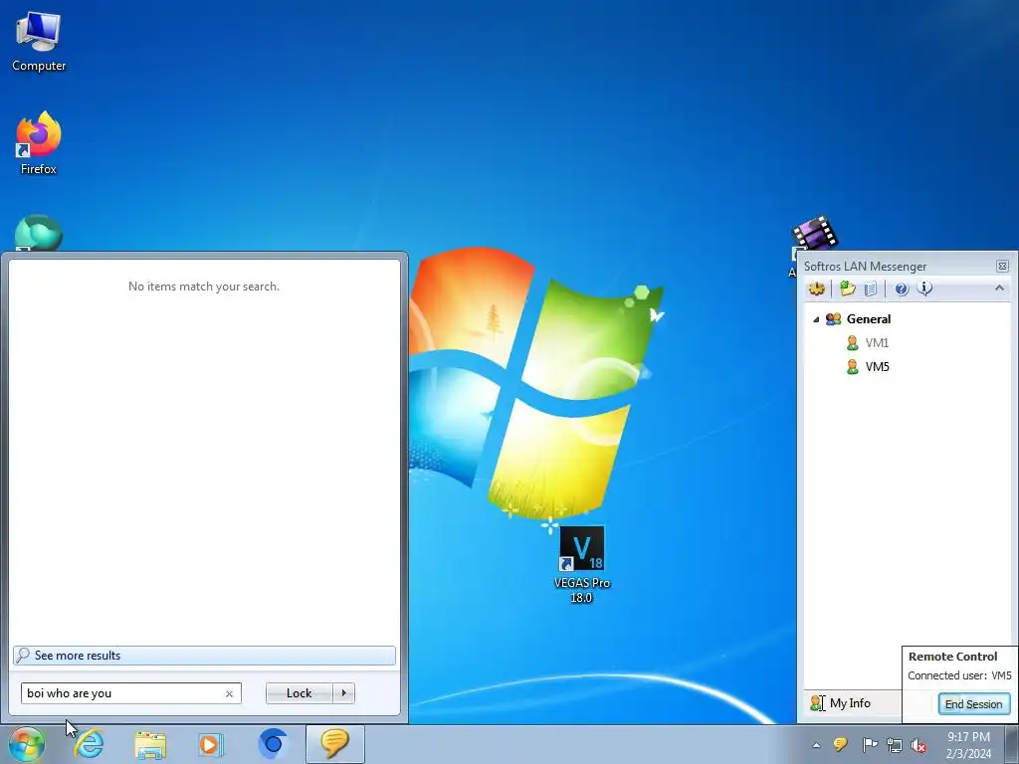The width and height of the screenshot is (1019, 764).
Task: Open the received files folder icon in Messenger
Action: pos(847,288)
